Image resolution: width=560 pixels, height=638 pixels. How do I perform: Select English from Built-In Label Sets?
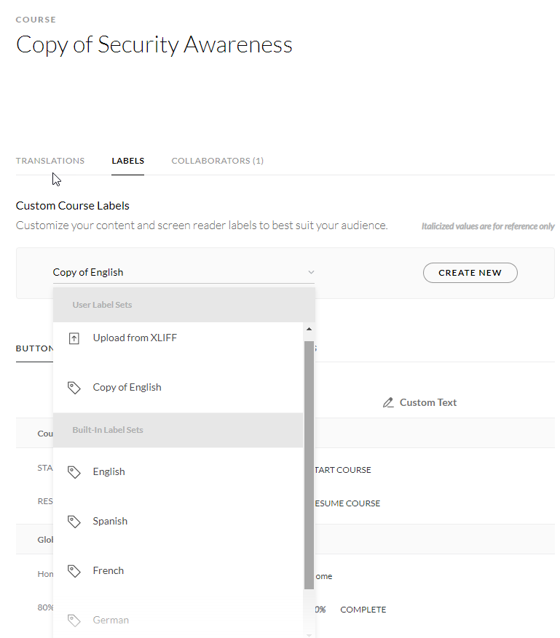109,472
